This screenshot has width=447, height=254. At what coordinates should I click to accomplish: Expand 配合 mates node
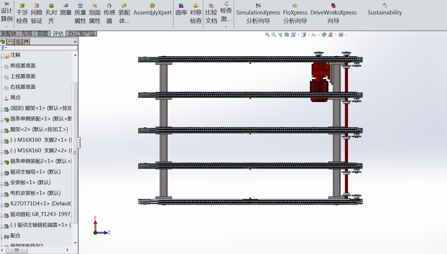pyautogui.click(x=2, y=237)
